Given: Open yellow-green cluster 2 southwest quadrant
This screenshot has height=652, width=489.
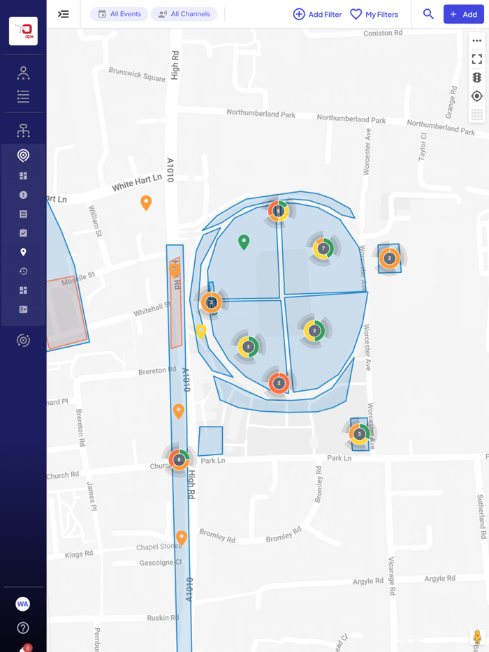Looking at the screenshot, I should [x=249, y=347].
